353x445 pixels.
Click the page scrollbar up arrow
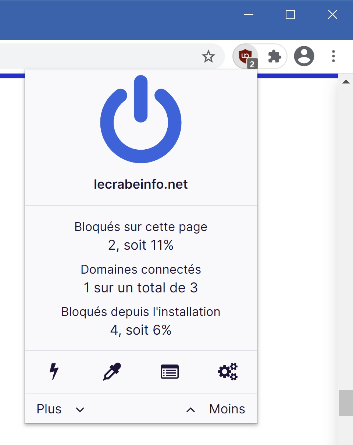click(346, 82)
